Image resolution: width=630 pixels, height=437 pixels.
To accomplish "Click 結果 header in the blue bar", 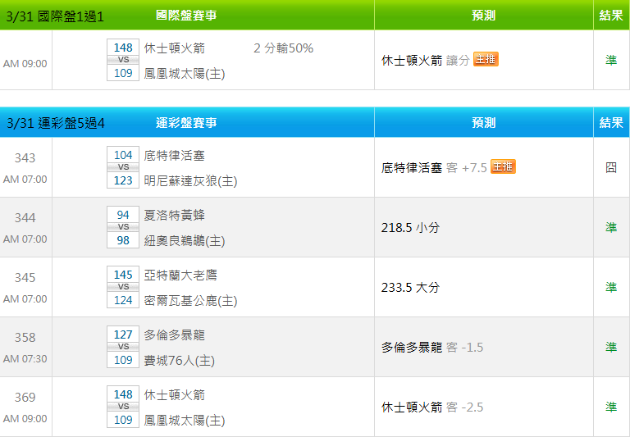I will pos(611,122).
